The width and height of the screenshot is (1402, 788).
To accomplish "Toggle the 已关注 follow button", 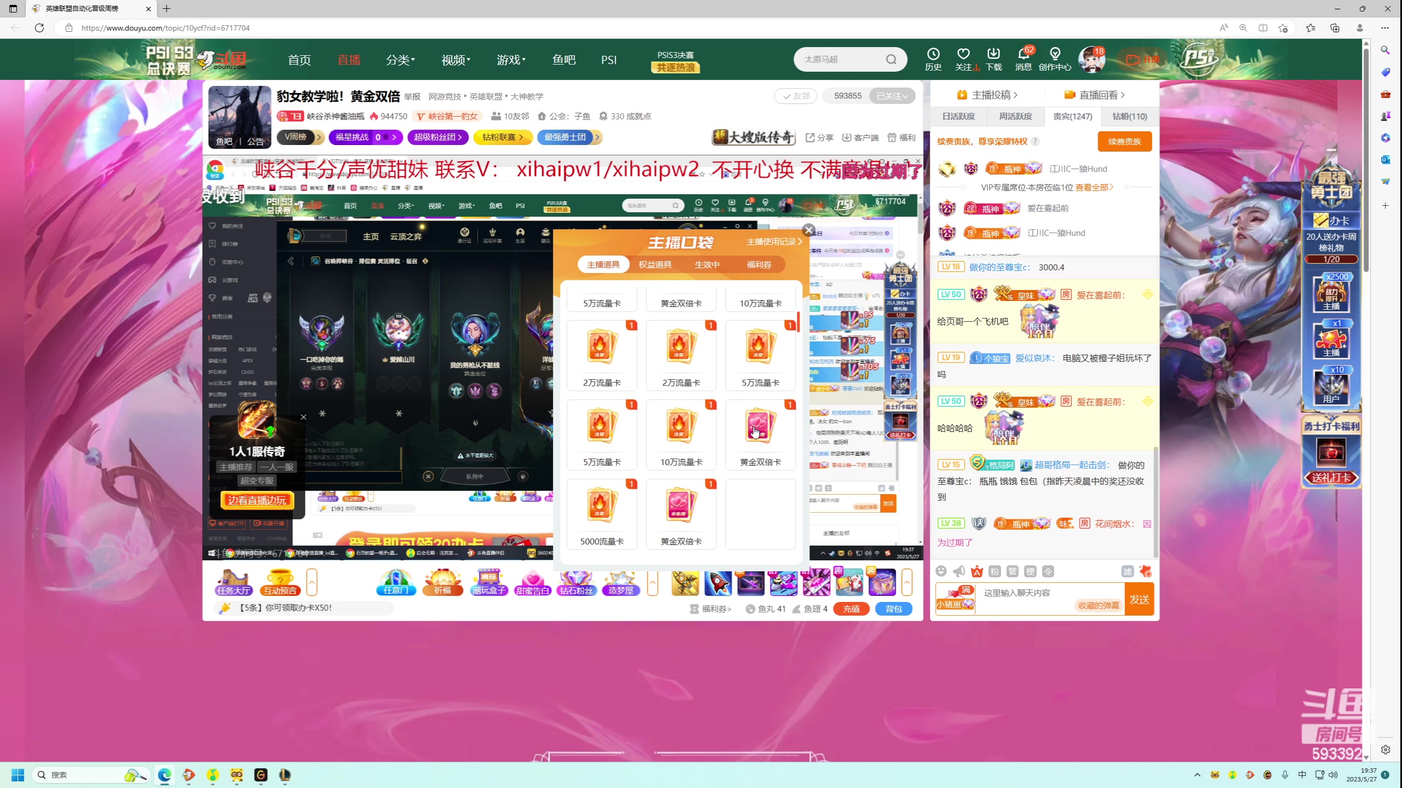I will 892,96.
